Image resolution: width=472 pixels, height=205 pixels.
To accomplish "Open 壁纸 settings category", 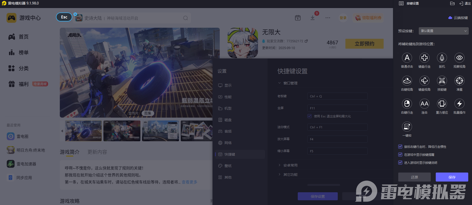I will pyautogui.click(x=240, y=166).
